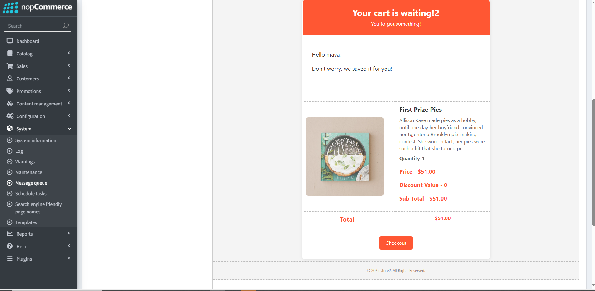Collapse the System menu chevron
Viewport: 595px width, 291px height.
[x=69, y=129]
